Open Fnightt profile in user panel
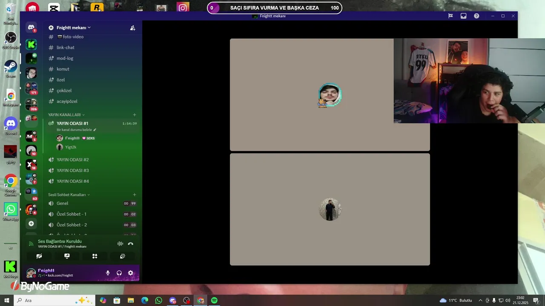 [55, 273]
